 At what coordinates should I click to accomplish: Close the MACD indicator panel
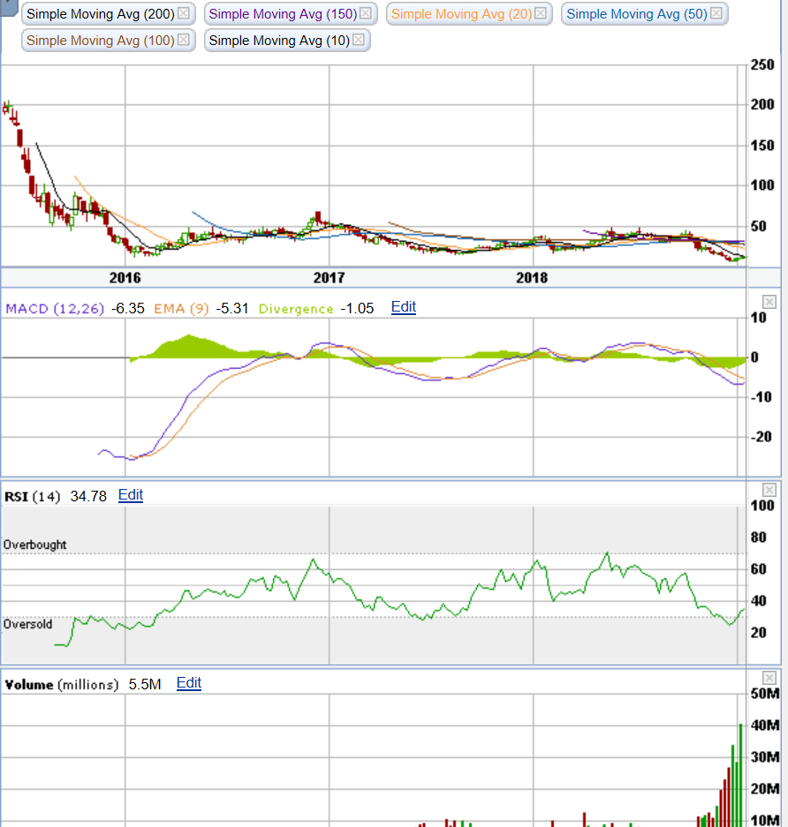pyautogui.click(x=768, y=300)
